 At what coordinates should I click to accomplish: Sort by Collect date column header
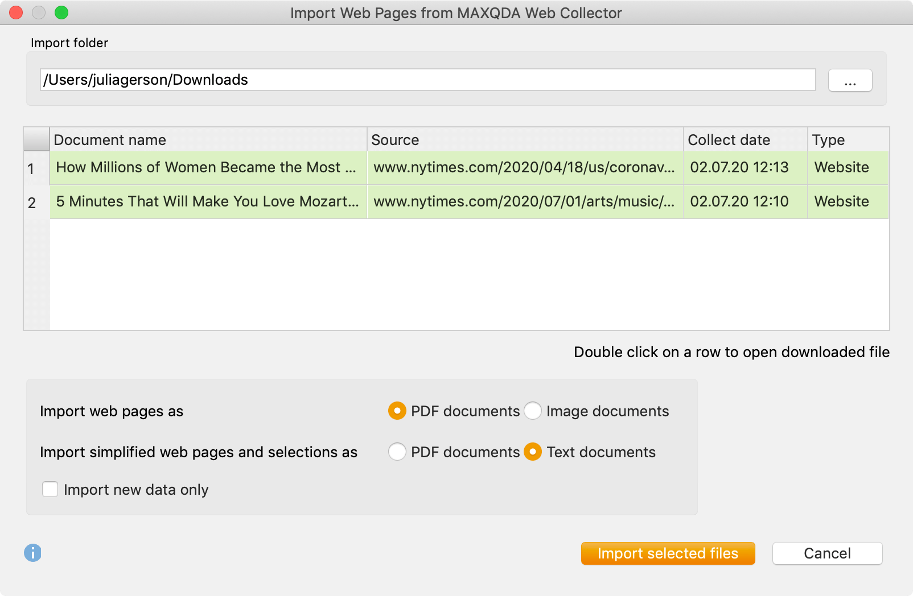click(x=746, y=140)
